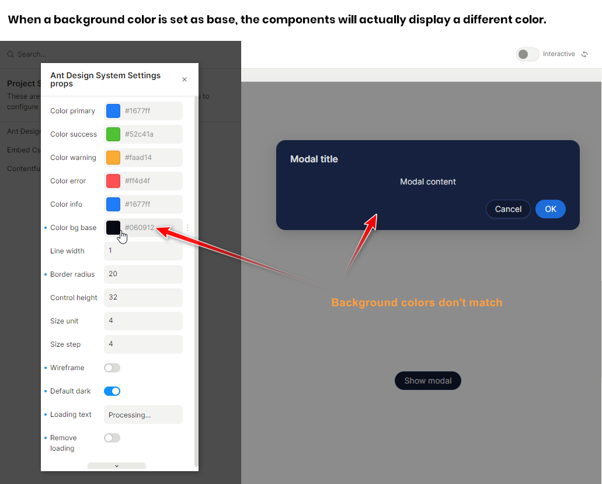Click the Loading text input field
The image size is (602, 484).
[143, 415]
